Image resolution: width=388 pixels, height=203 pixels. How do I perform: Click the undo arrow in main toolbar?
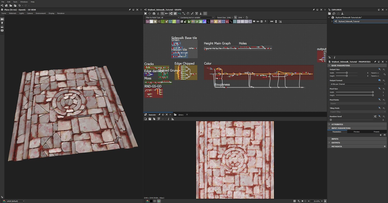click(x=19, y=5)
